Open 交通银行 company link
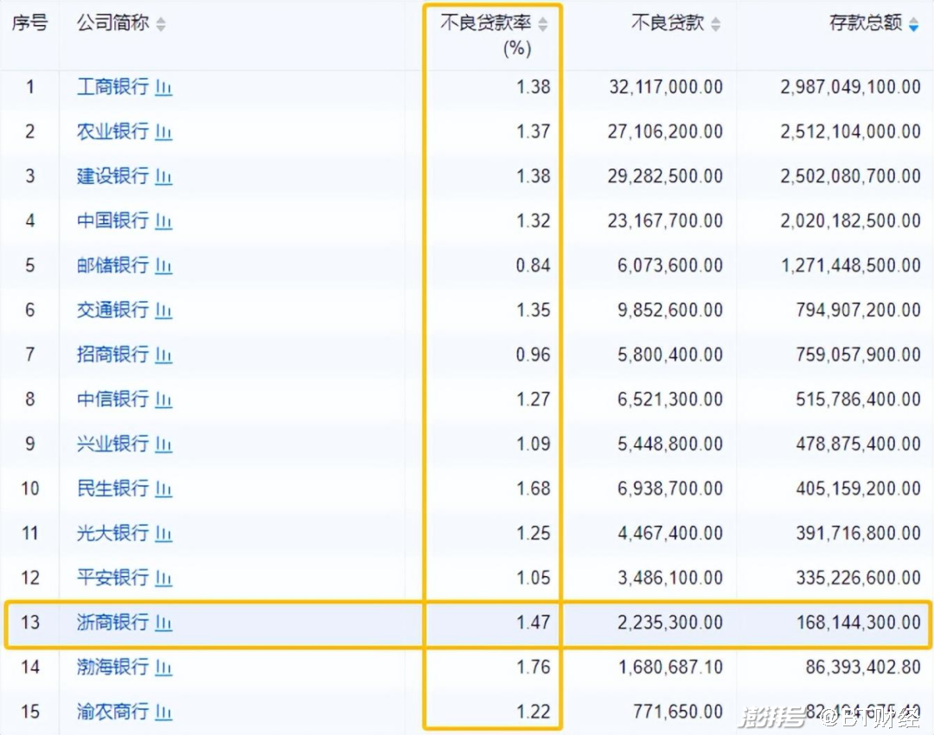The image size is (934, 735). click(x=112, y=310)
